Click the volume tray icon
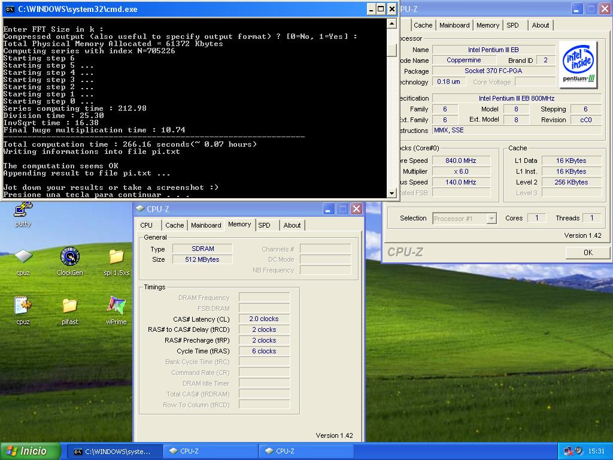The width and height of the screenshot is (613, 460). (579, 450)
